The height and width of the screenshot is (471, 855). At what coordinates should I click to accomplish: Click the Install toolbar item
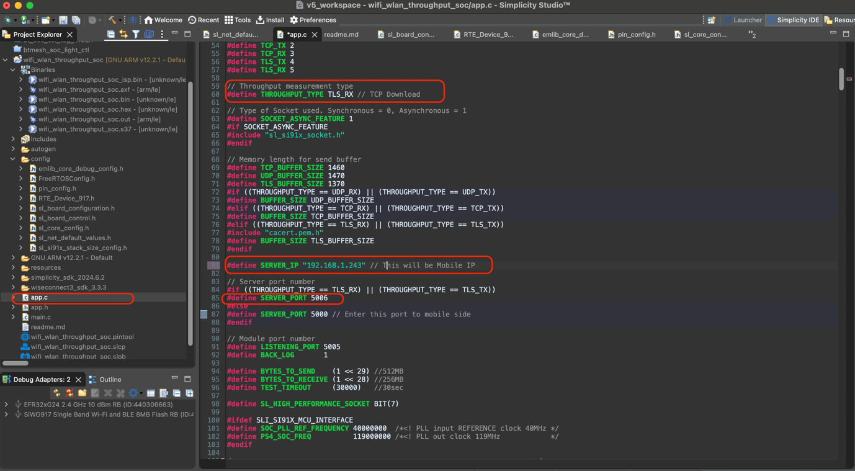click(x=270, y=19)
